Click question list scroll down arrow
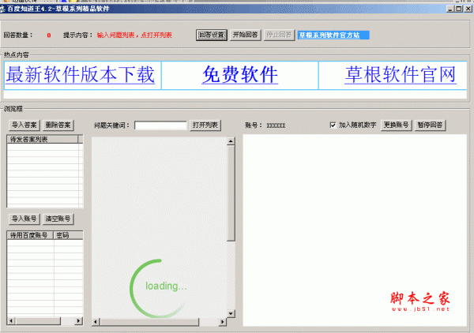 pyautogui.click(x=231, y=313)
